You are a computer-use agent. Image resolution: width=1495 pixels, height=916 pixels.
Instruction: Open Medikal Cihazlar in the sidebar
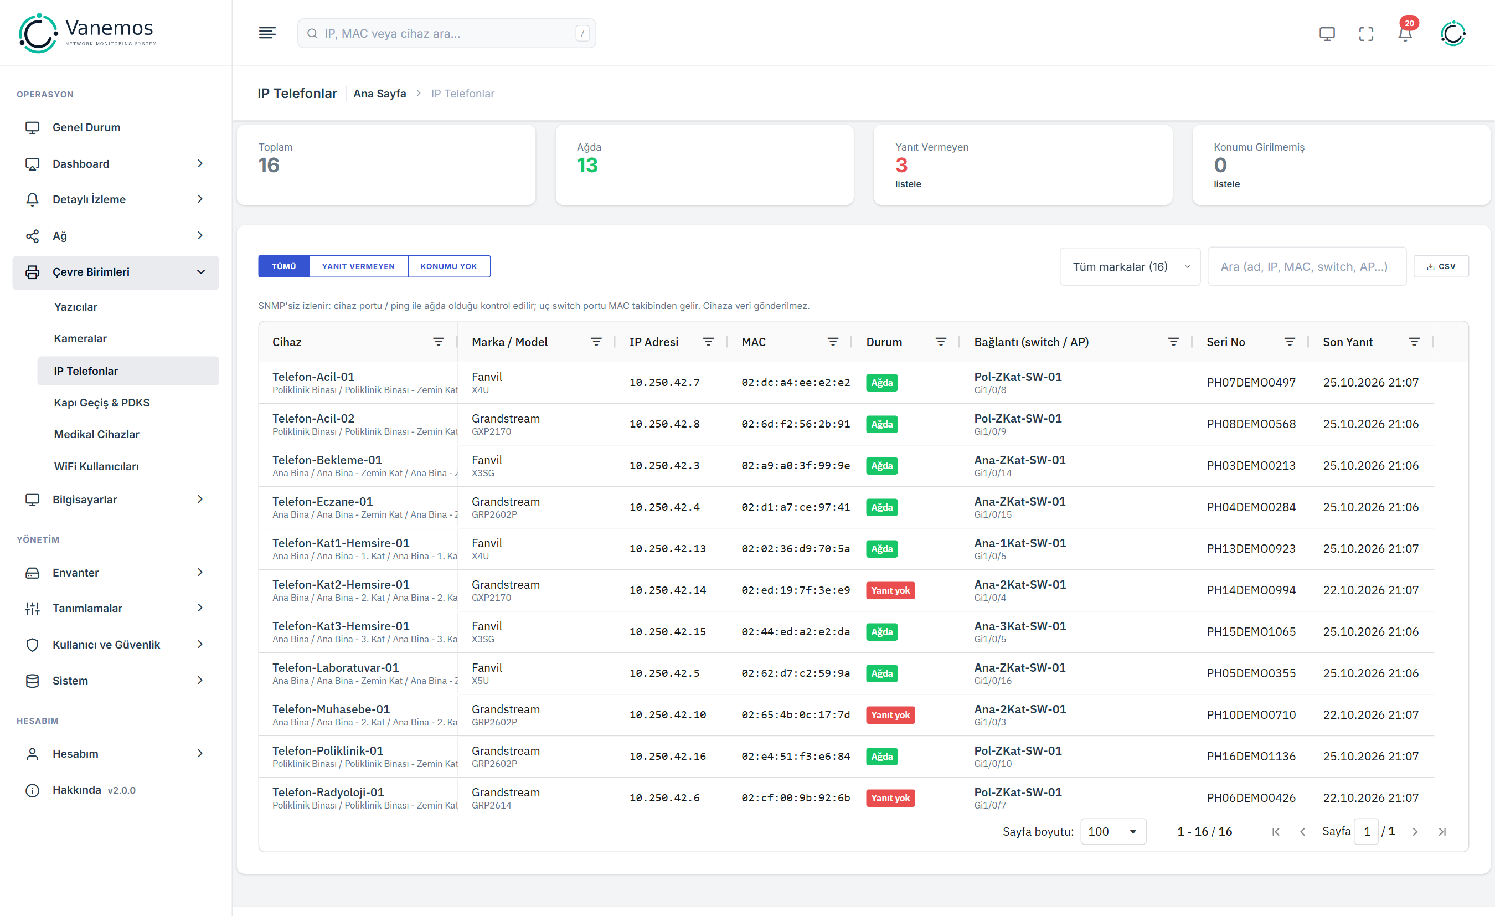coord(96,434)
